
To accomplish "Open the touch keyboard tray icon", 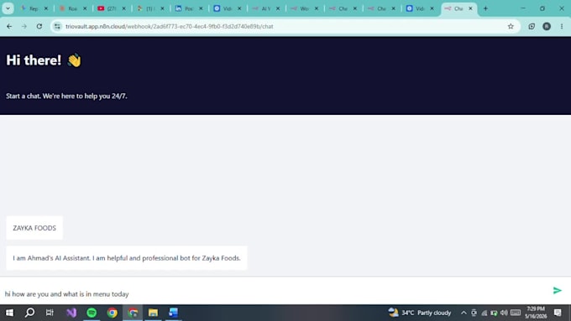I will click(516, 313).
